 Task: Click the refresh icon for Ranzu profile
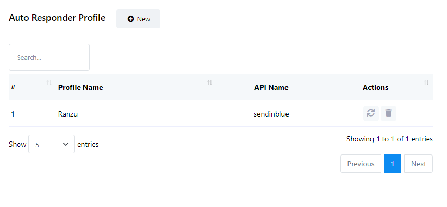click(370, 113)
